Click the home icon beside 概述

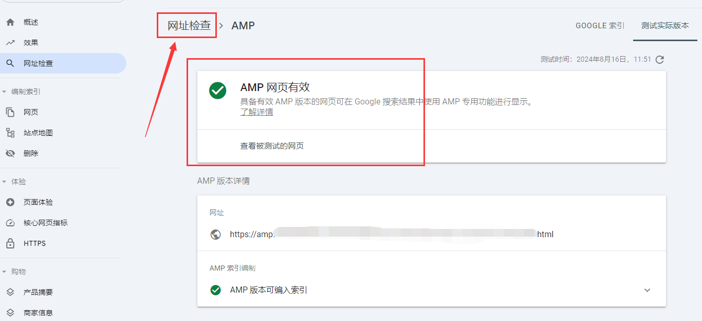10,22
